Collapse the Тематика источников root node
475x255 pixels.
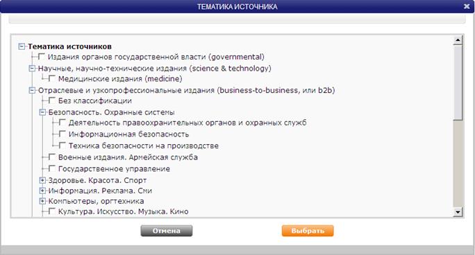pos(22,46)
